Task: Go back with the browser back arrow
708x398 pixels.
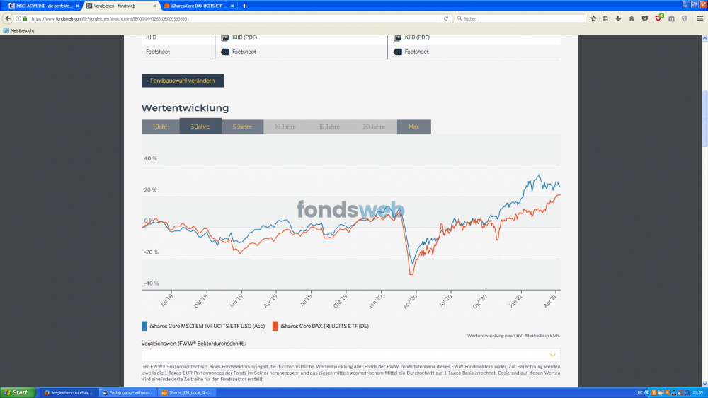Action: click(x=8, y=18)
